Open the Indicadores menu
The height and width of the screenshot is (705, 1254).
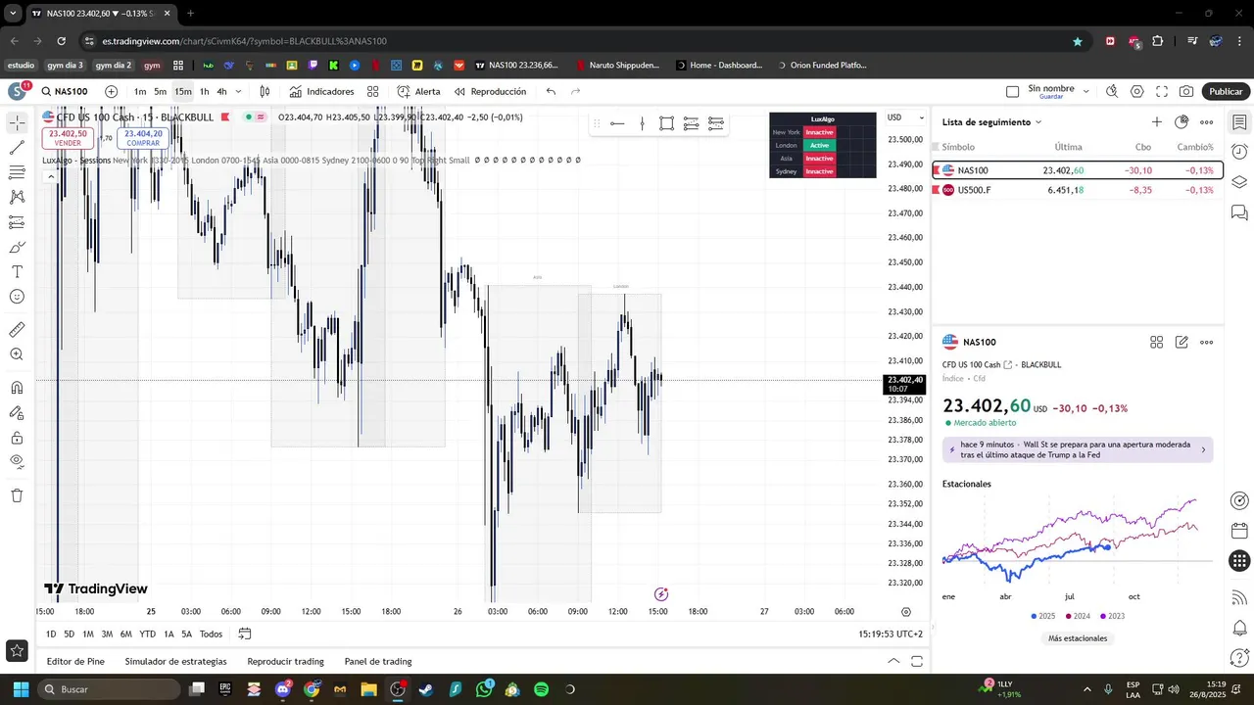pos(321,91)
